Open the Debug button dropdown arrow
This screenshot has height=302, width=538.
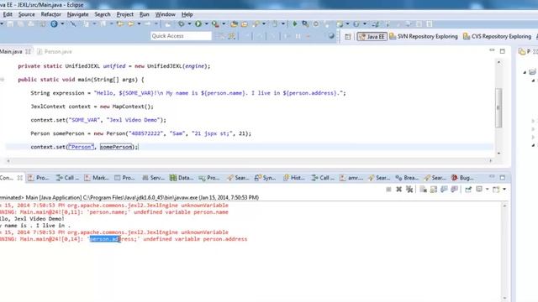[x=189, y=24]
